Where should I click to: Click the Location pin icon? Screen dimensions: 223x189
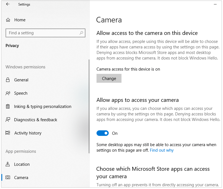click(x=8, y=164)
